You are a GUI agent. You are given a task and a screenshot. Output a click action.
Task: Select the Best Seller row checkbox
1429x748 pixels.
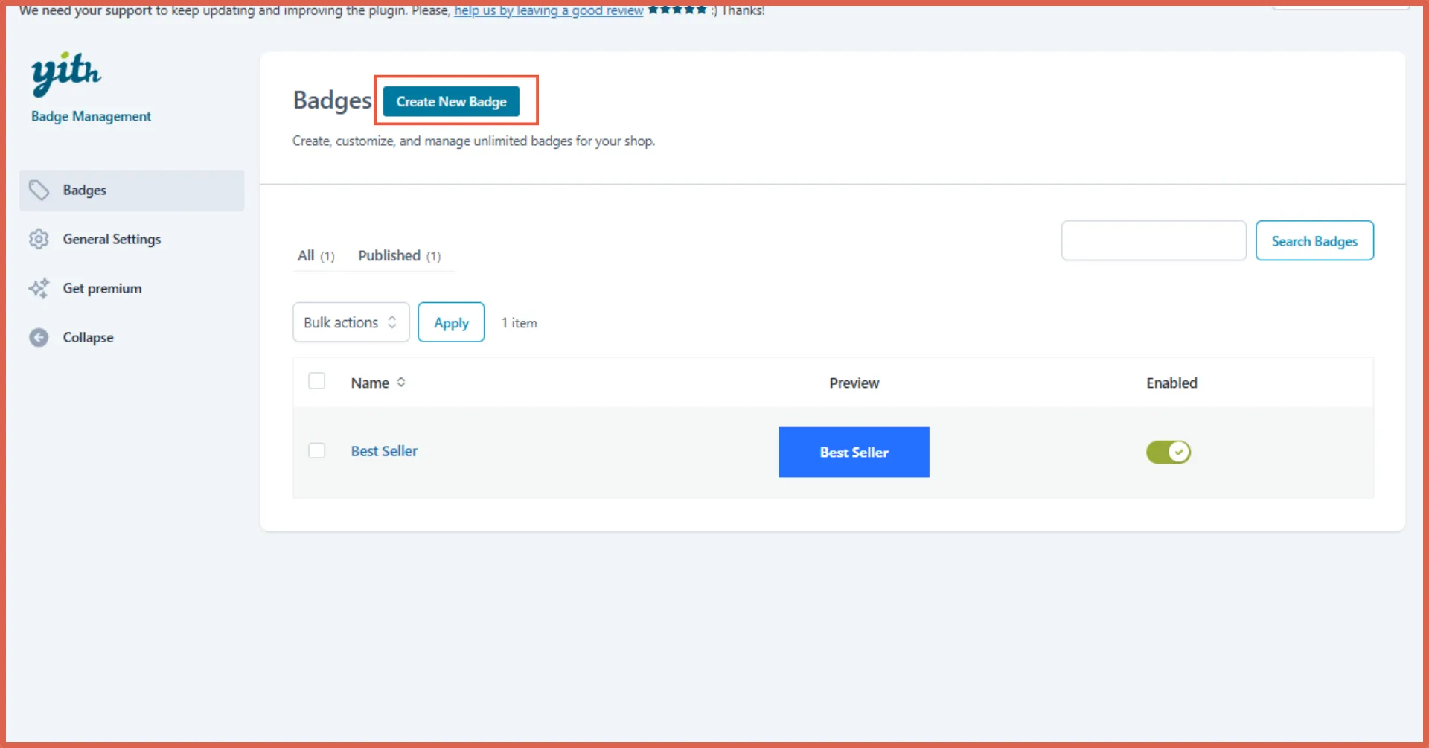(x=317, y=451)
